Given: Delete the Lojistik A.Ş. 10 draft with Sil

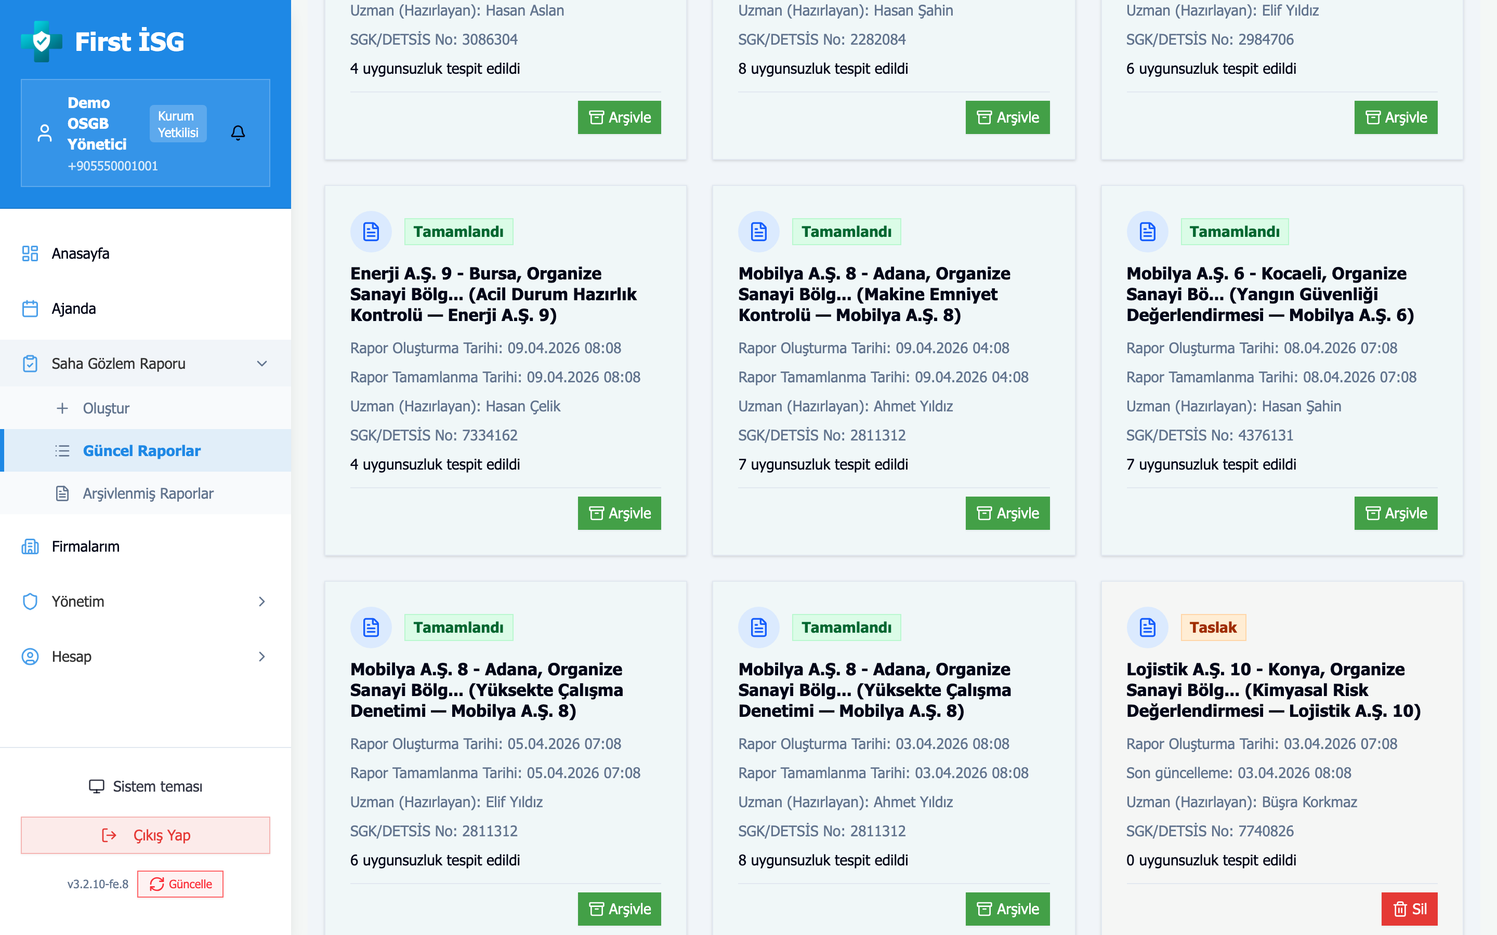Looking at the screenshot, I should [1409, 909].
